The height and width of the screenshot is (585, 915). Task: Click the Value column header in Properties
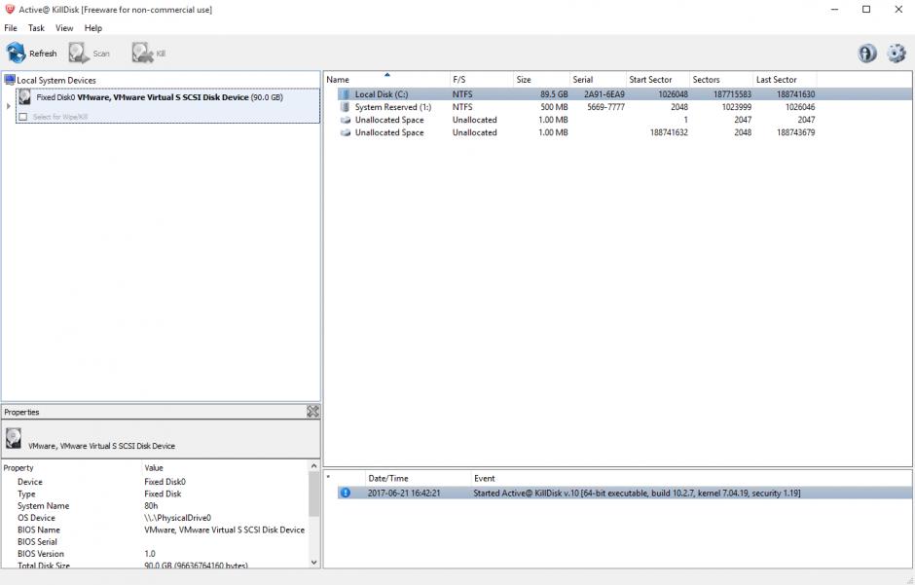point(225,468)
